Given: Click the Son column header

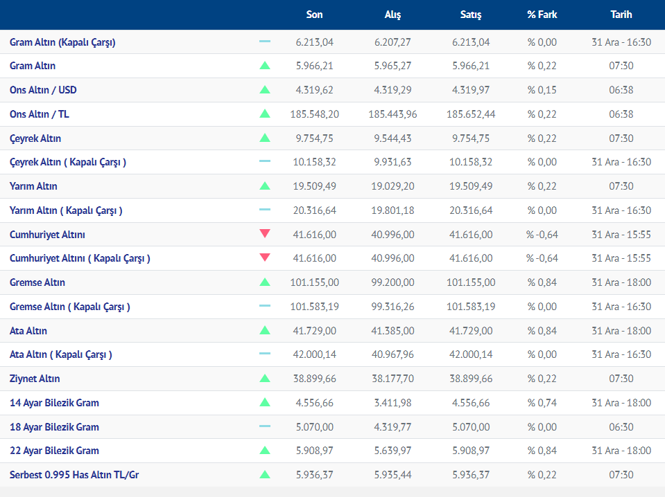Looking at the screenshot, I should [314, 15].
